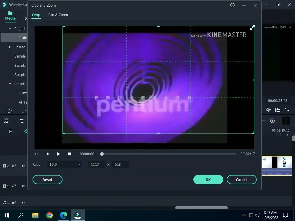Open Google Chrome from the taskbar
This screenshot has width=295, height=221.
point(50,215)
